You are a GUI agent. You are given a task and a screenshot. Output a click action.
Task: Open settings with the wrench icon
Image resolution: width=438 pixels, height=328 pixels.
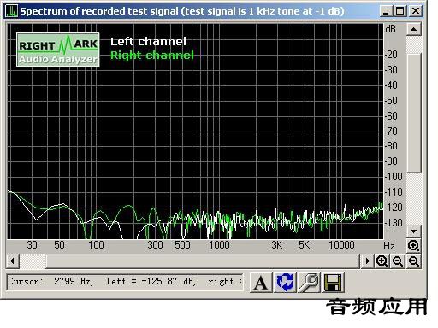(x=309, y=283)
